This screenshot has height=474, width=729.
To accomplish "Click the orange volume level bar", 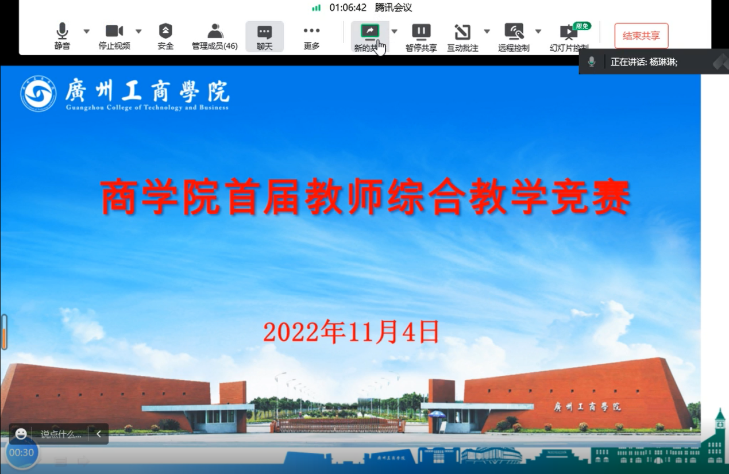I will pyautogui.click(x=5, y=333).
